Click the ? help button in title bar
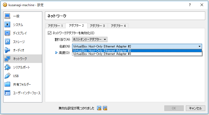Image resolution: width=209 pixels, height=115 pixels. [x=190, y=5]
